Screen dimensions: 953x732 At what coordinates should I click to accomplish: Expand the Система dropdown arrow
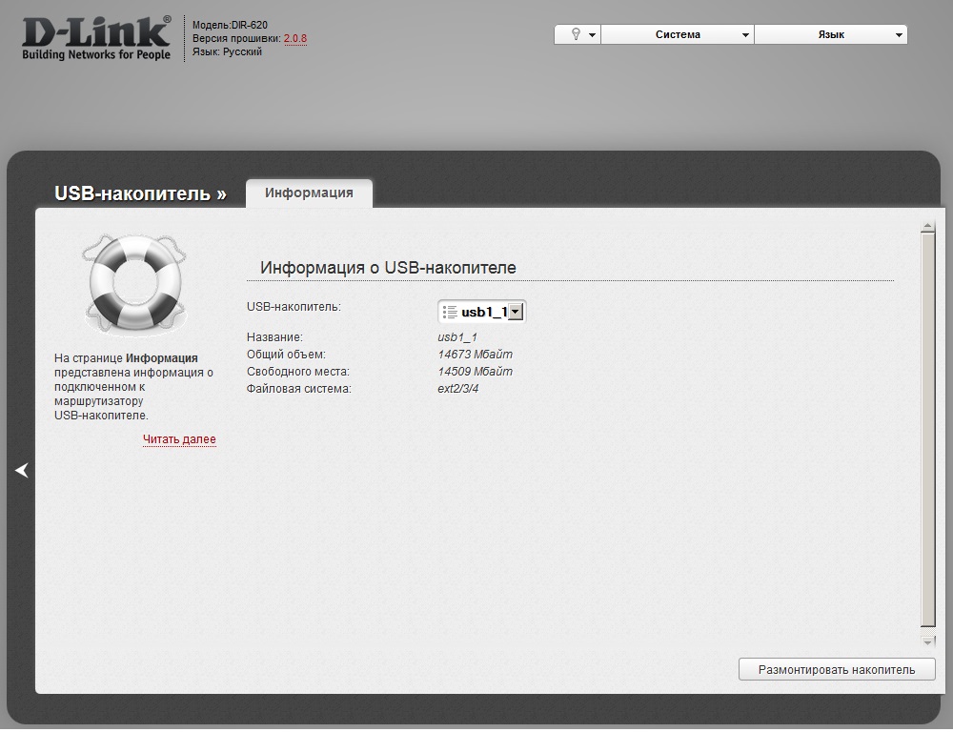tap(745, 35)
